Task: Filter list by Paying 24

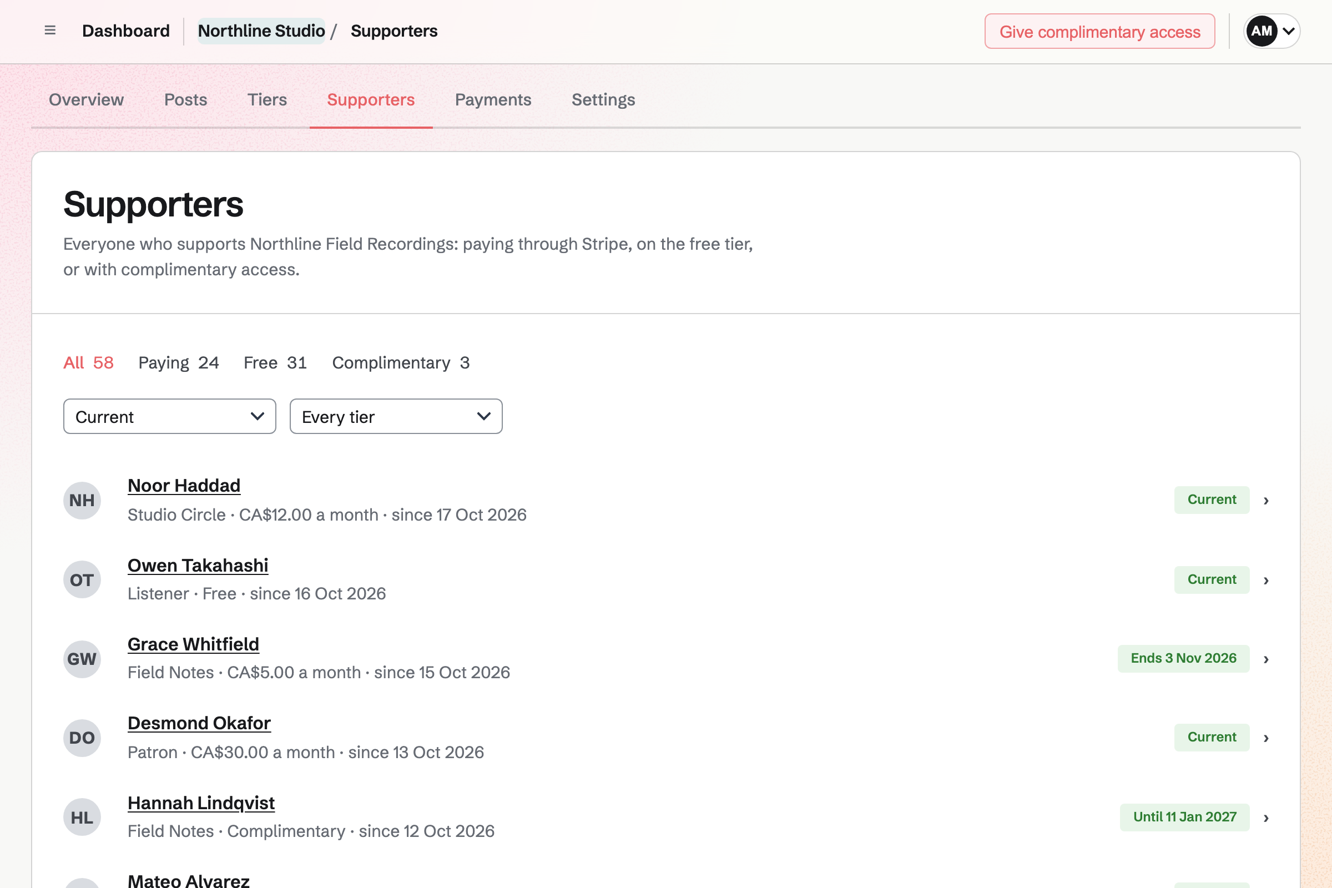Action: tap(178, 362)
